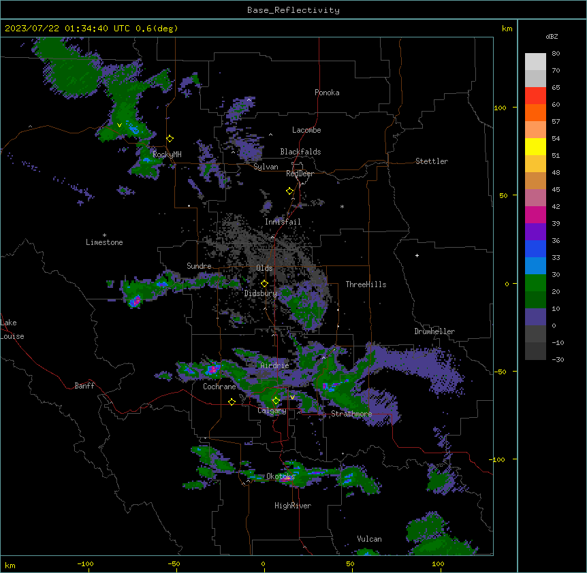Click the Sylvan label
This screenshot has width=587, height=573.
pyautogui.click(x=266, y=167)
